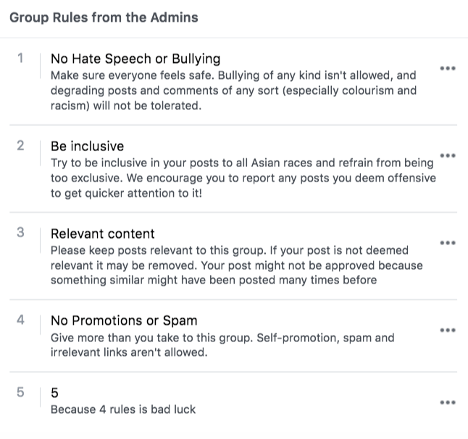Click ellipsis icon beside Relevant content rule
This screenshot has height=439, width=468.
pos(448,243)
